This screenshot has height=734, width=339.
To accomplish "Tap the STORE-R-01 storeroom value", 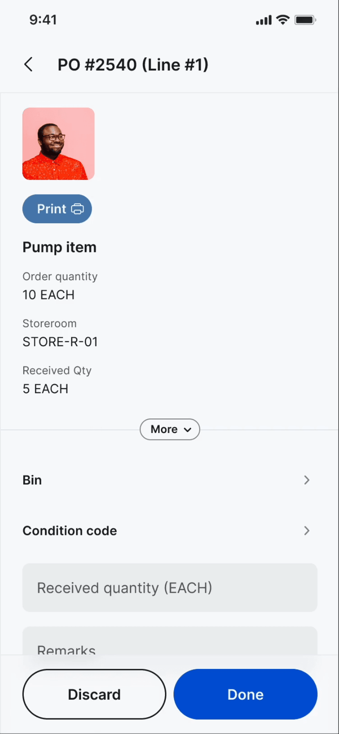I will [60, 342].
